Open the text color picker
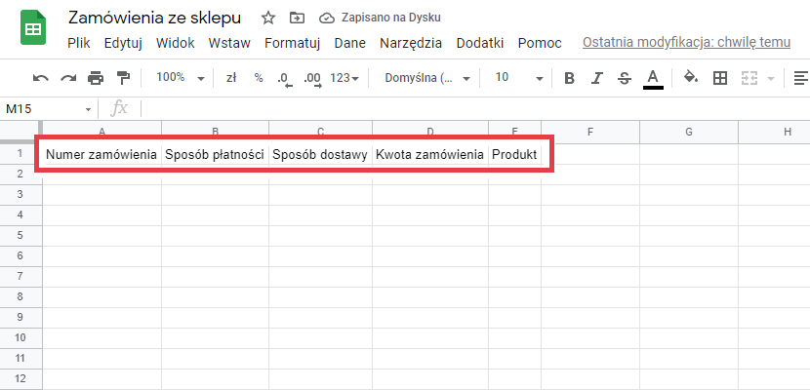Viewport: 810px width, 390px height. 653,78
